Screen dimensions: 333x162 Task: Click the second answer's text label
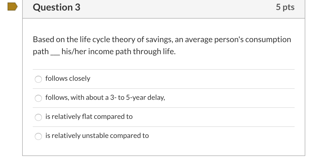coord(105,98)
